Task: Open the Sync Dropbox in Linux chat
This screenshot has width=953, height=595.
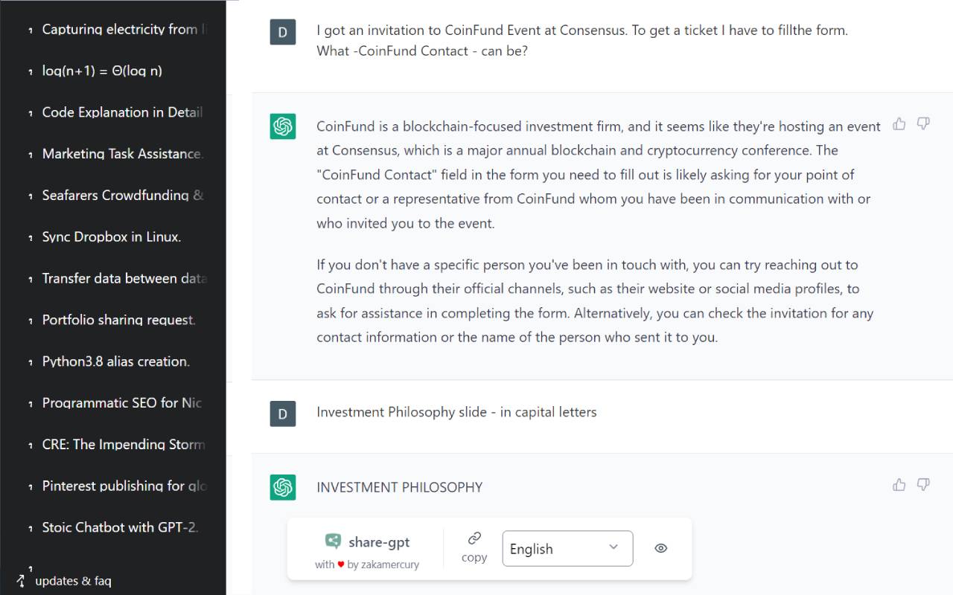Action: [x=112, y=237]
